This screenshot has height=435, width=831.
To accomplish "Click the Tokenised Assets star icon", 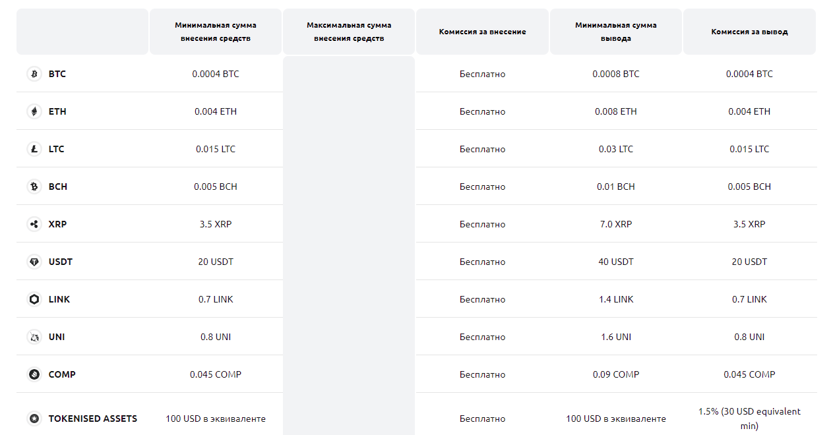I will (x=34, y=419).
